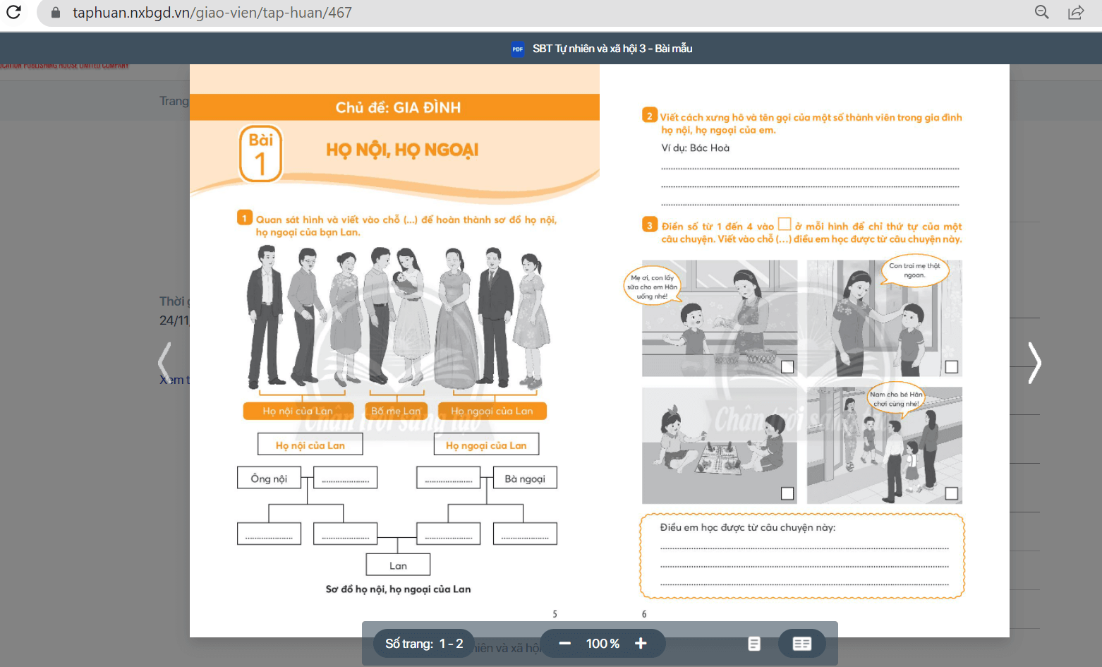Click the 'Số trang: 1 - 2' page indicator
1102x667 pixels.
pos(424,644)
